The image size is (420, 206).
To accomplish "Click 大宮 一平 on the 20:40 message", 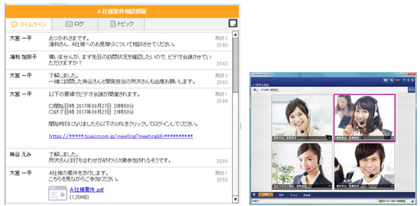I will [20, 38].
